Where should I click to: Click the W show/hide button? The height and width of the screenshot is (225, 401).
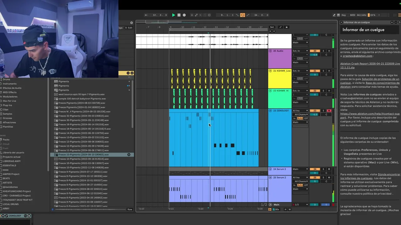tap(289, 209)
